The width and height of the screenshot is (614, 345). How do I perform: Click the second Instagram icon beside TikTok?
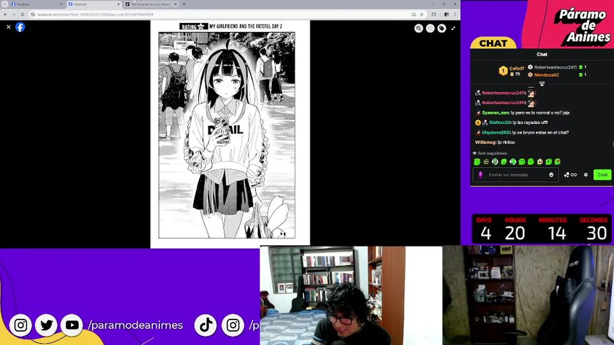(x=233, y=325)
